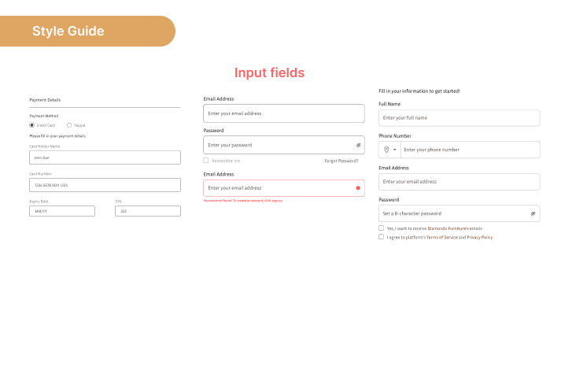This screenshot has height=374, width=561.
Task: Select the Credit Card radio button
Action: point(32,125)
